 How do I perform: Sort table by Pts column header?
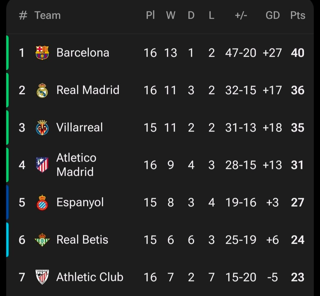click(297, 15)
